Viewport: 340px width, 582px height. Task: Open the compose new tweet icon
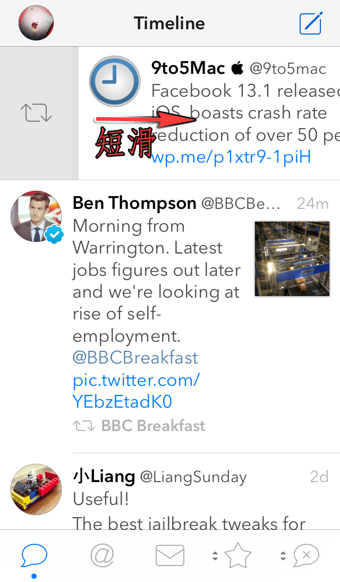click(x=311, y=23)
